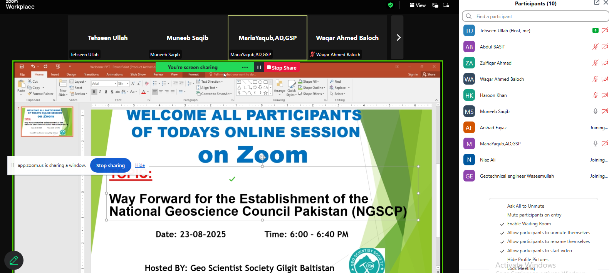The height and width of the screenshot is (273, 609).
Task: Click the PowerPoint Share button
Action: pyautogui.click(x=429, y=75)
